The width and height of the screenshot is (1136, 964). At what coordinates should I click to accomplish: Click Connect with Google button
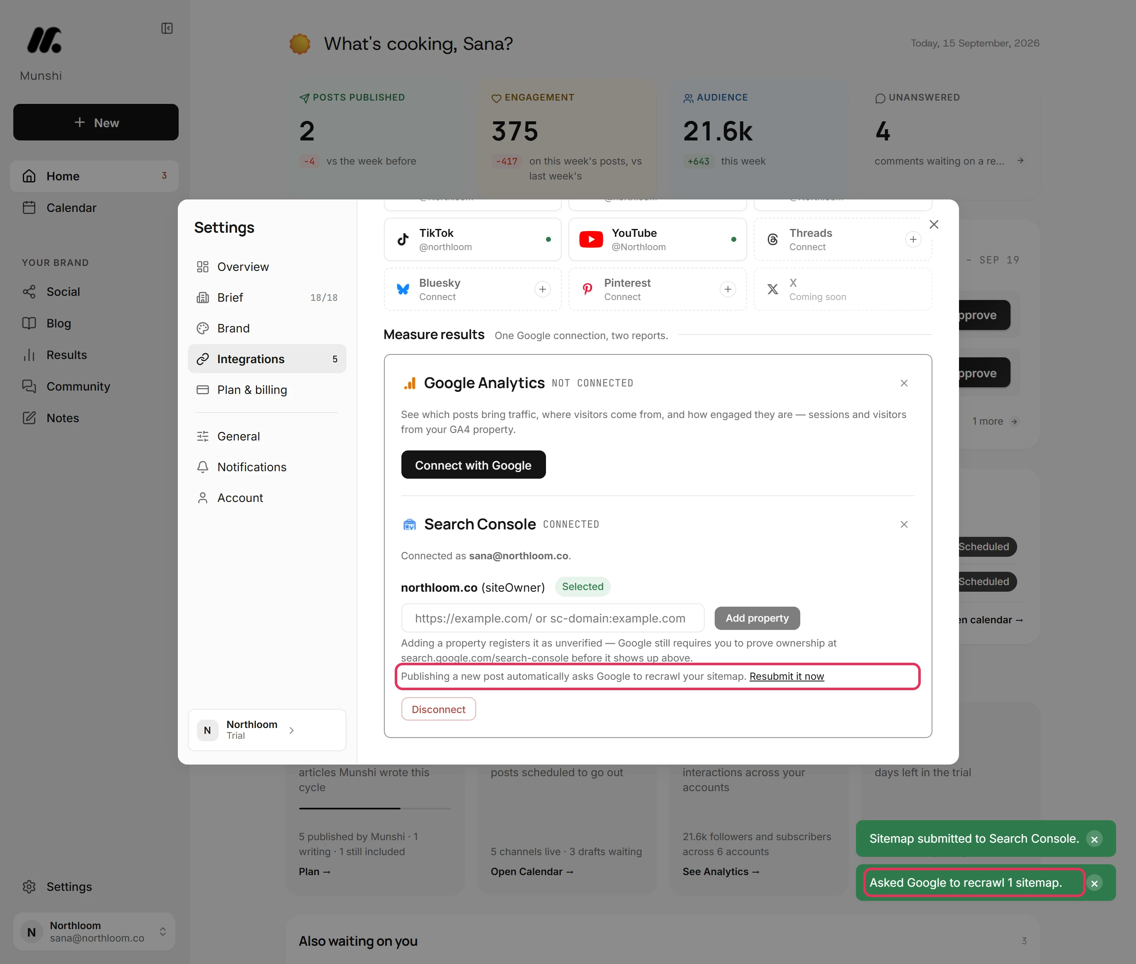[473, 465]
